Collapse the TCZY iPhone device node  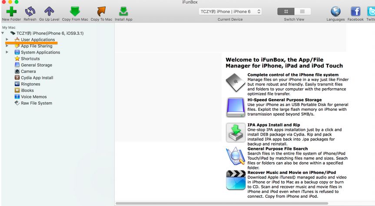tap(3, 33)
